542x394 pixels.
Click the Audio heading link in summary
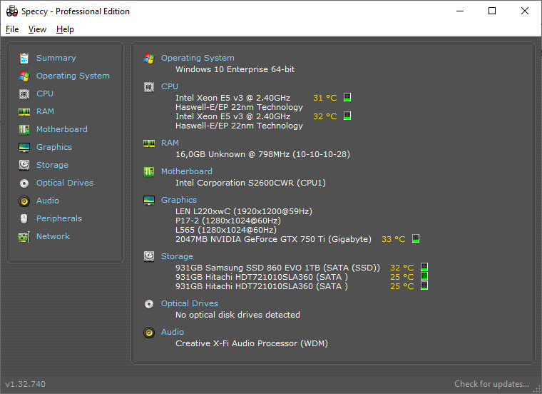click(172, 333)
